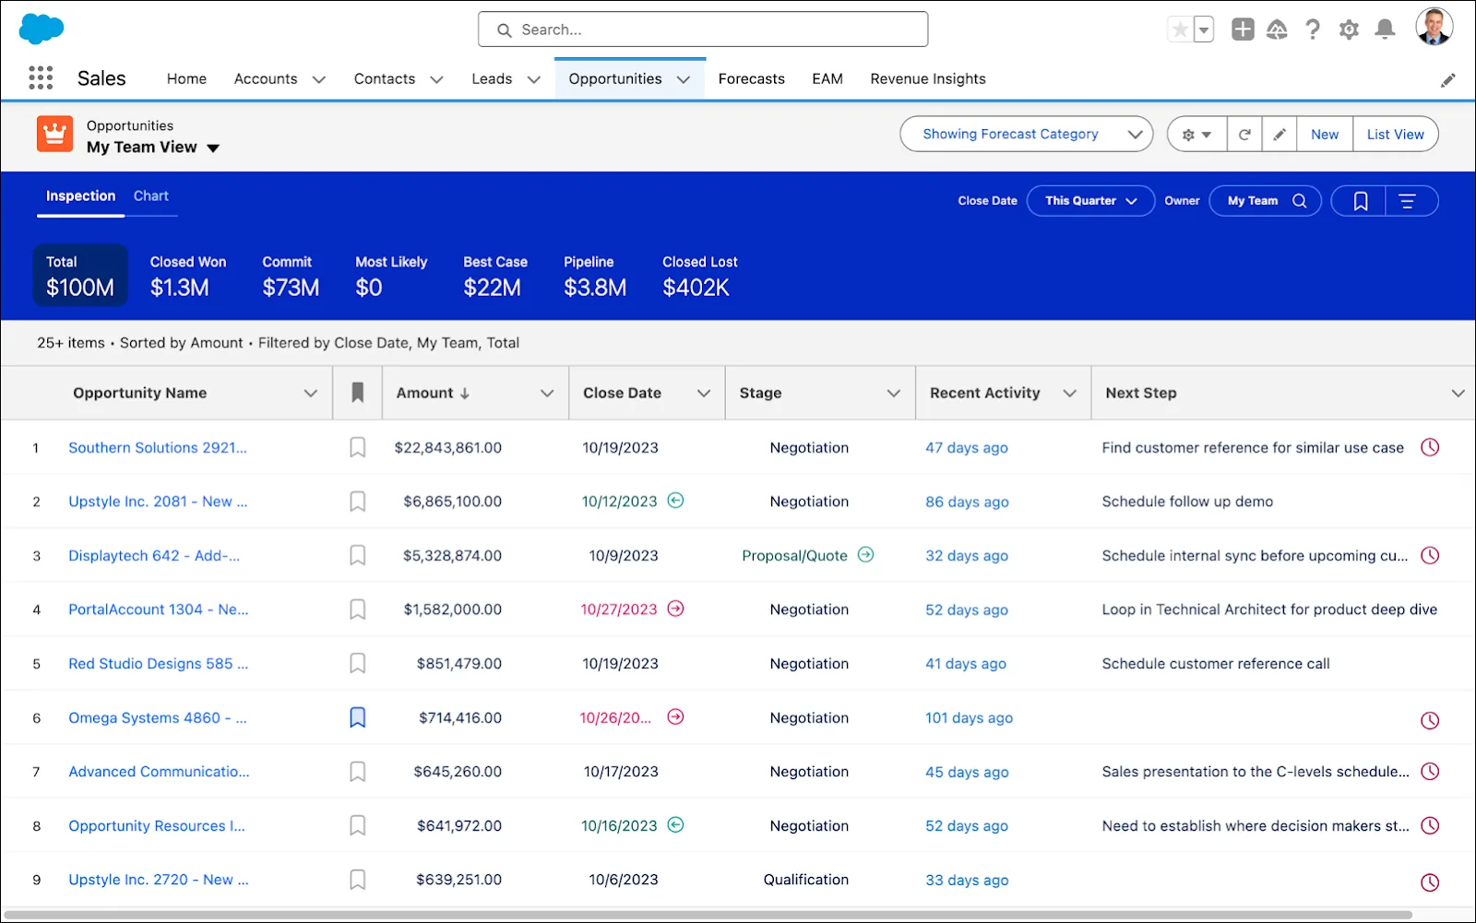Open Recent Activity column menu chevron
This screenshot has width=1476, height=923.
tap(1069, 393)
